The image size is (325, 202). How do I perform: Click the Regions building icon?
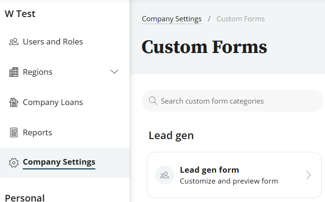(x=14, y=72)
